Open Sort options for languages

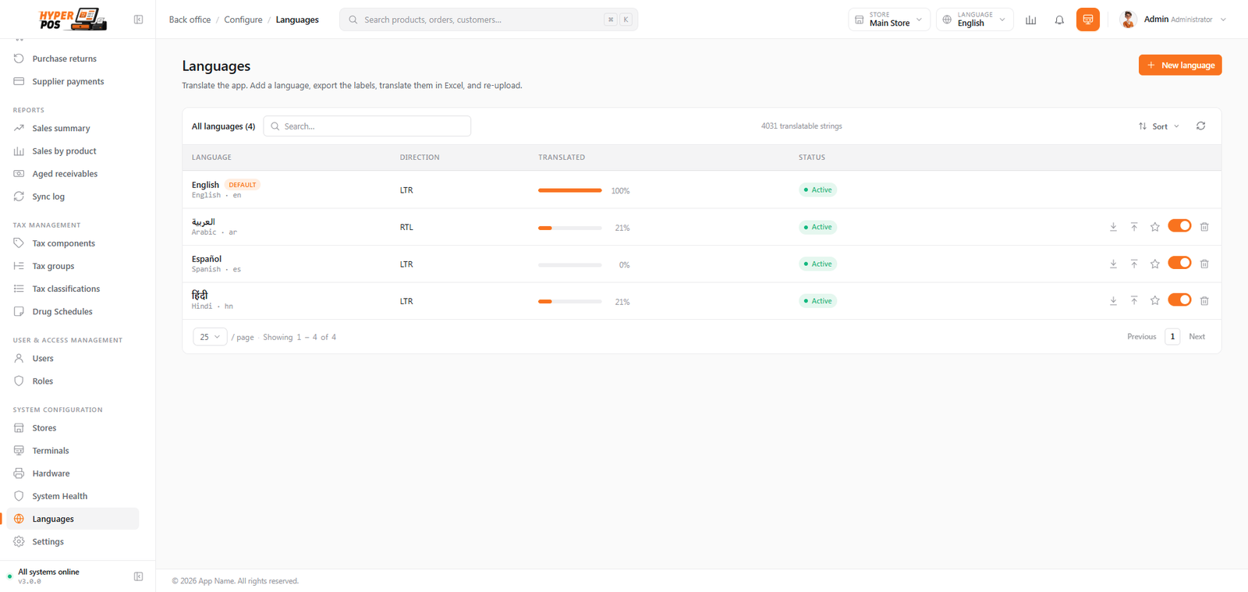pyautogui.click(x=1159, y=126)
